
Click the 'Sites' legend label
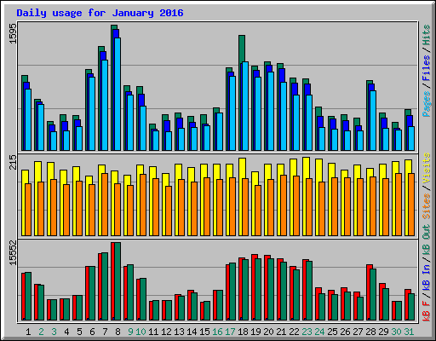tap(427, 206)
